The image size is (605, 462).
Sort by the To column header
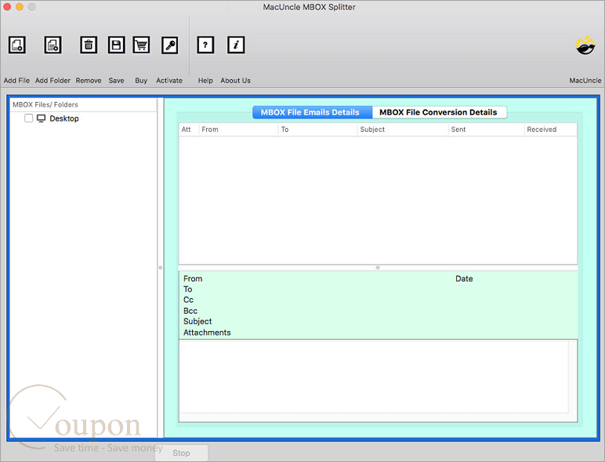click(x=317, y=129)
